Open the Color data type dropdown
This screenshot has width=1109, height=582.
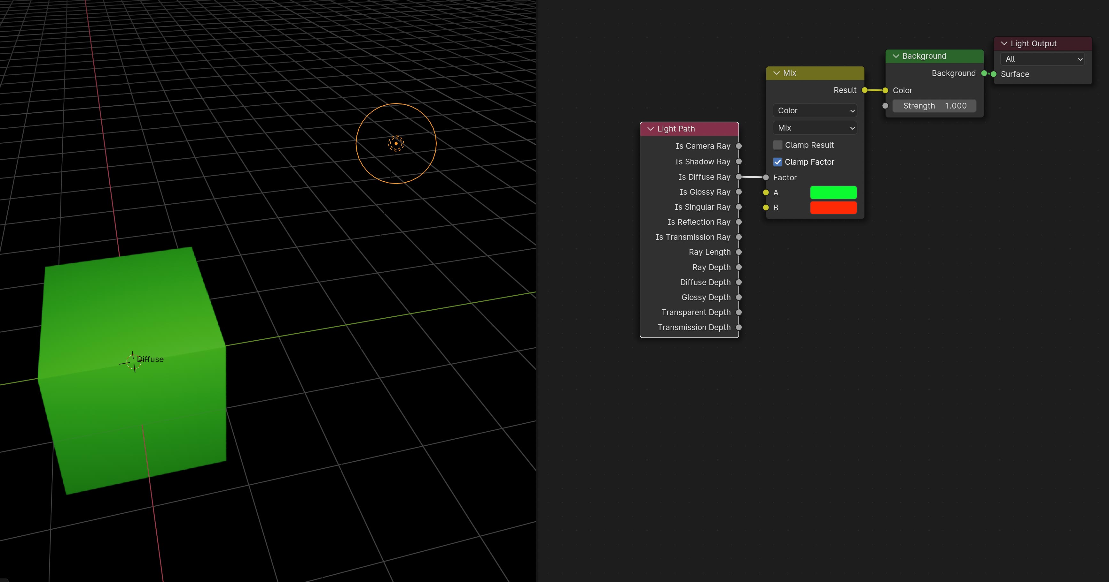(x=815, y=110)
